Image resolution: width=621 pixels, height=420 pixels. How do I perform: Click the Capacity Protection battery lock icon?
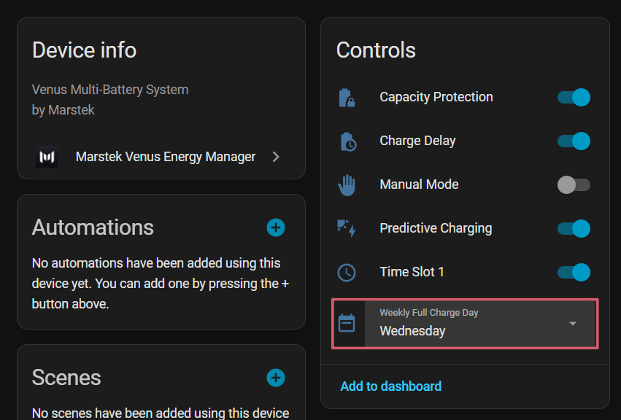[347, 98]
